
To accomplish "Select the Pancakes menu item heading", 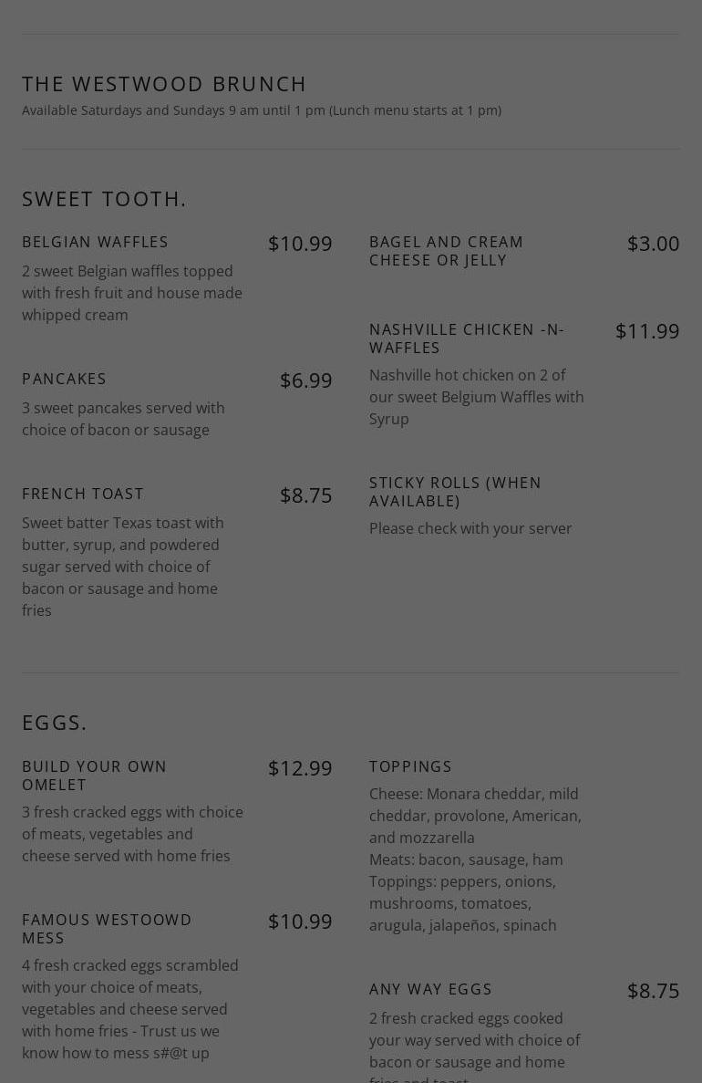I will [x=65, y=379].
